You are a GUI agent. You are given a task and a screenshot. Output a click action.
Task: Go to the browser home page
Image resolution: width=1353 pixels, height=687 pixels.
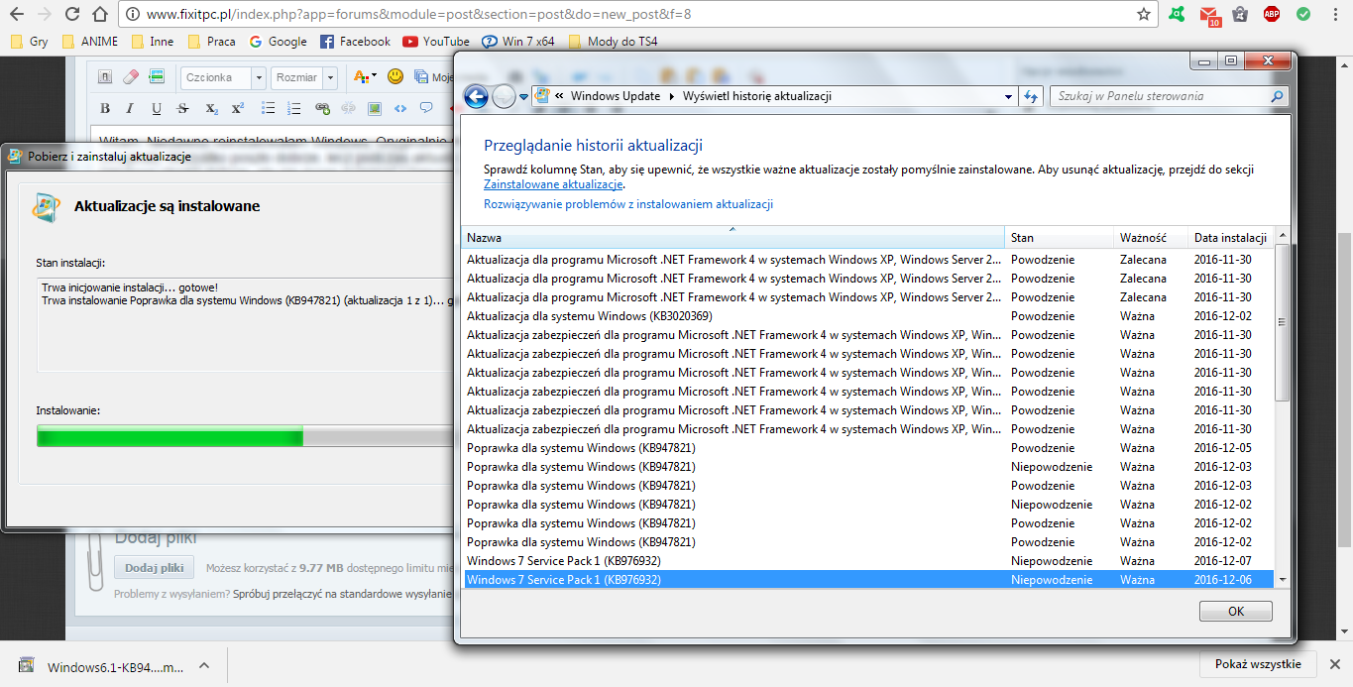pos(99,15)
